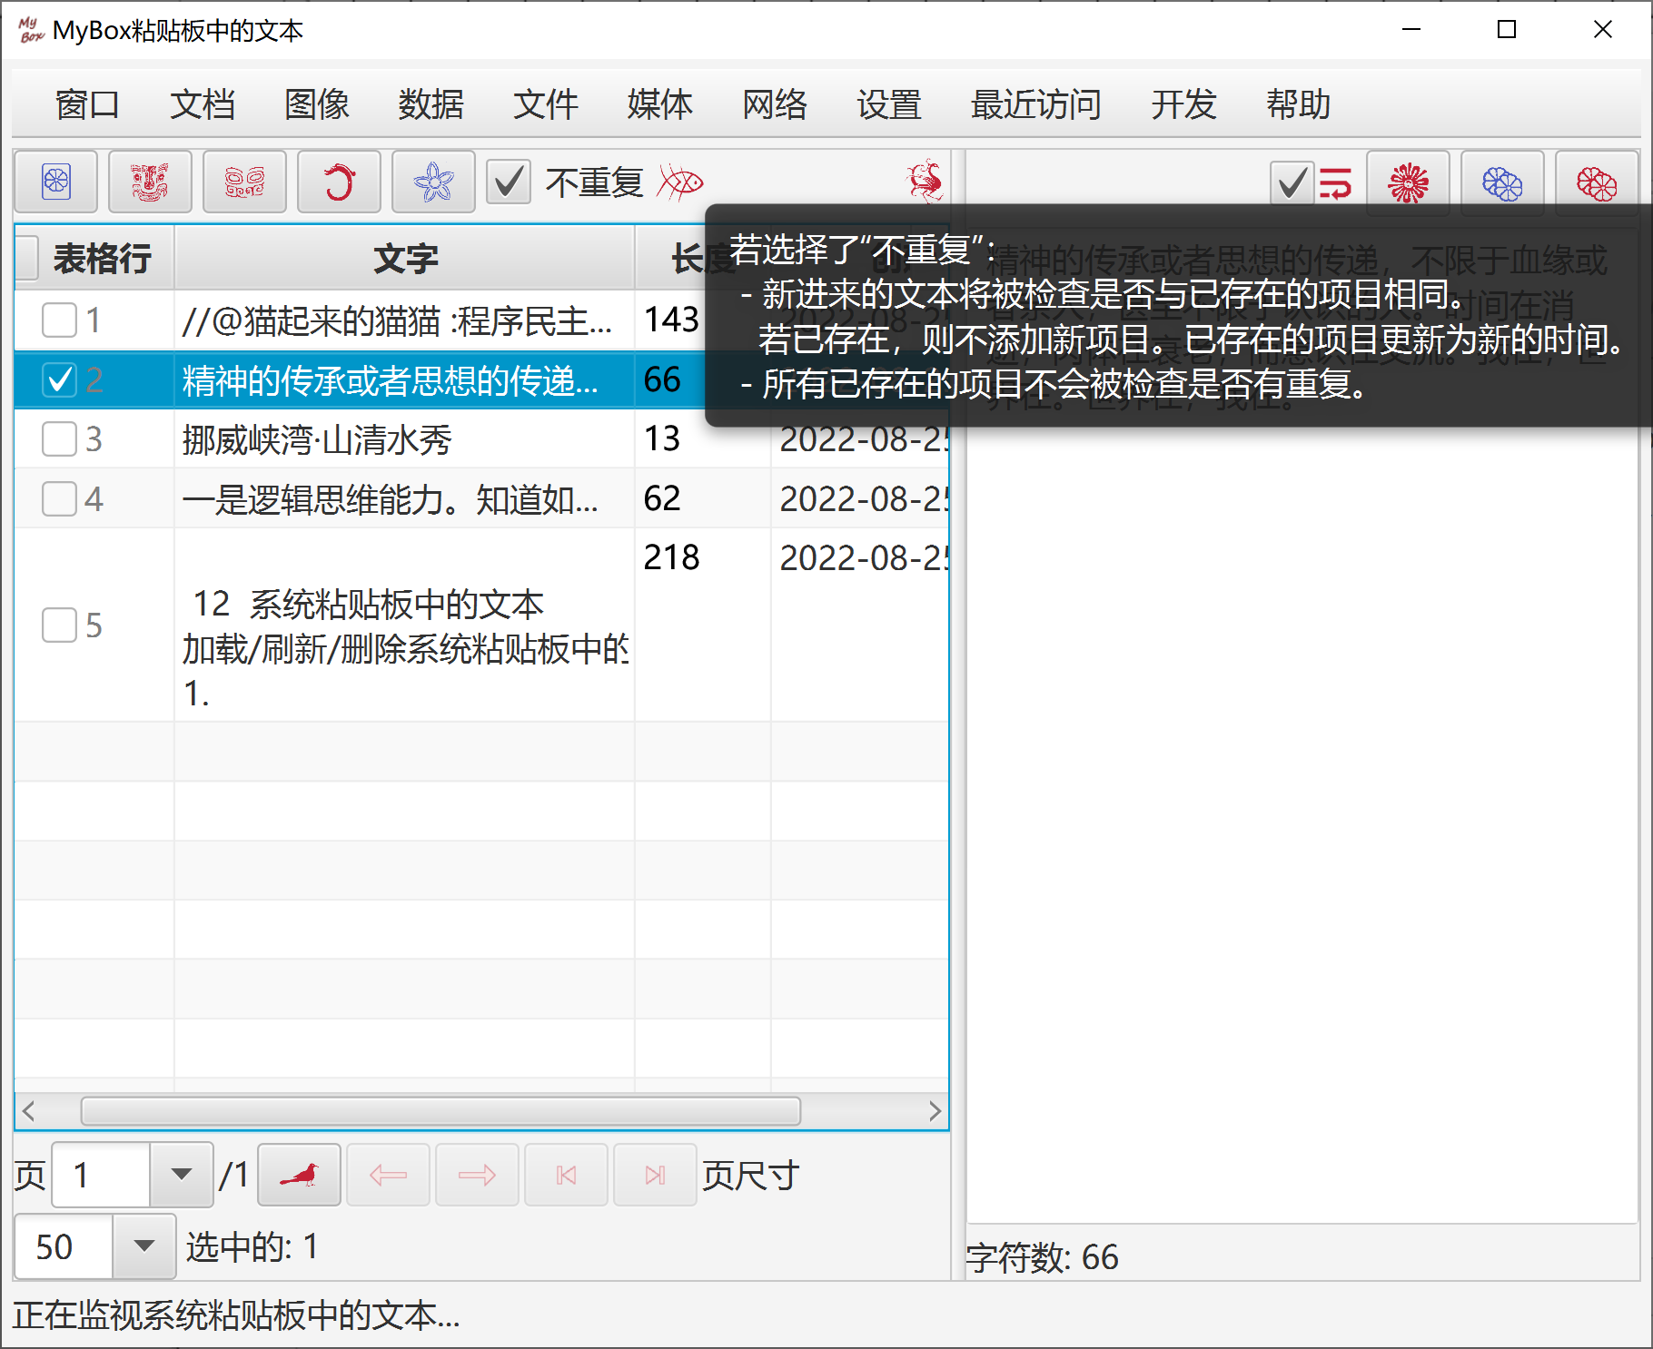Click the red mask face toolbar icon
1653x1349 pixels.
(150, 182)
